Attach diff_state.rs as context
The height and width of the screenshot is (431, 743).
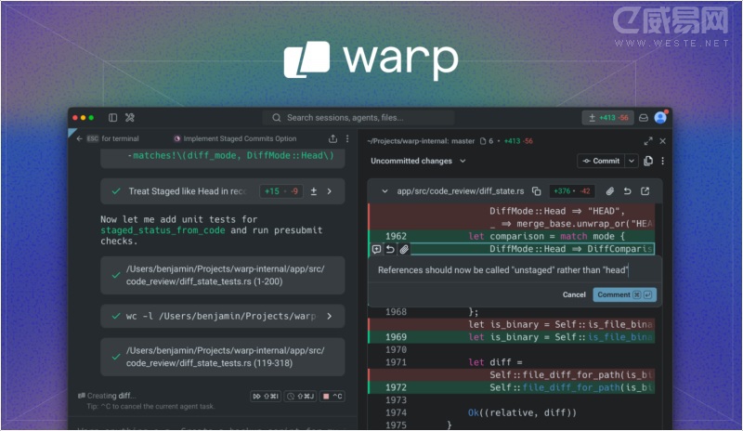(x=610, y=191)
